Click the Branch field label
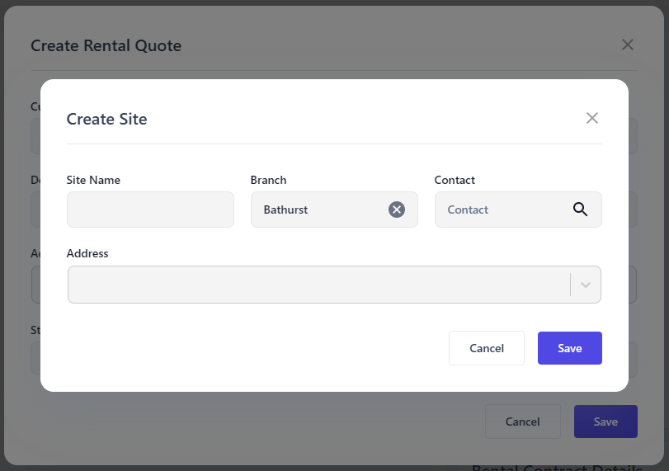Viewport: 669px width, 471px height. tap(268, 180)
